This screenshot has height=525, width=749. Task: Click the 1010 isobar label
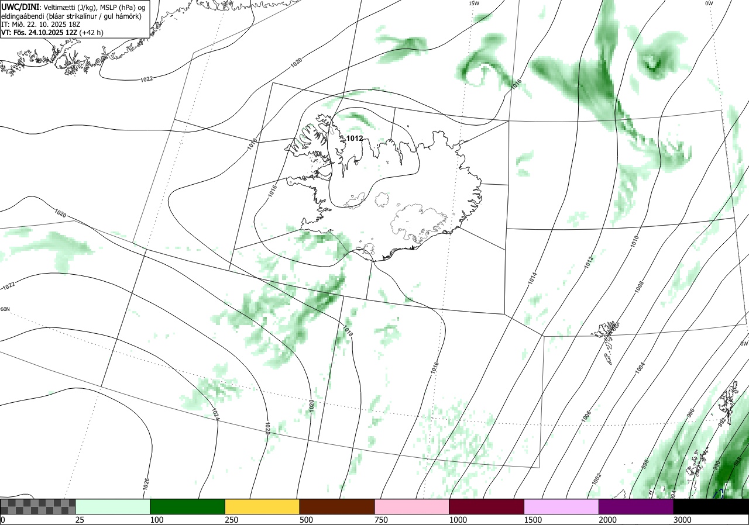pos(635,241)
